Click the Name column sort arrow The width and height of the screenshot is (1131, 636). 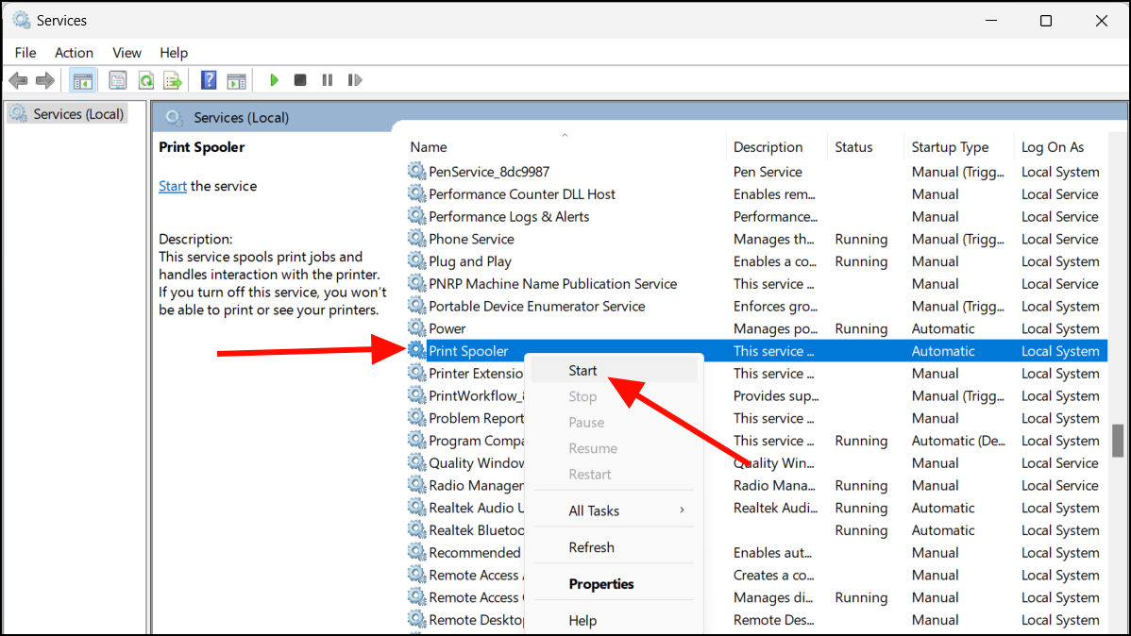point(565,135)
